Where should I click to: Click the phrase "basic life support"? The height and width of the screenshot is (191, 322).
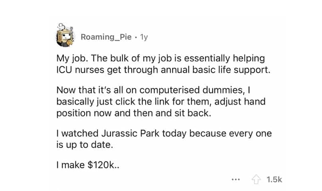click(234, 70)
